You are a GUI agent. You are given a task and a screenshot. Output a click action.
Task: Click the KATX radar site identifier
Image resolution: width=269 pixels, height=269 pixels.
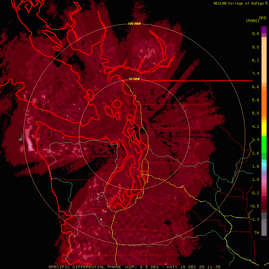coord(172,267)
